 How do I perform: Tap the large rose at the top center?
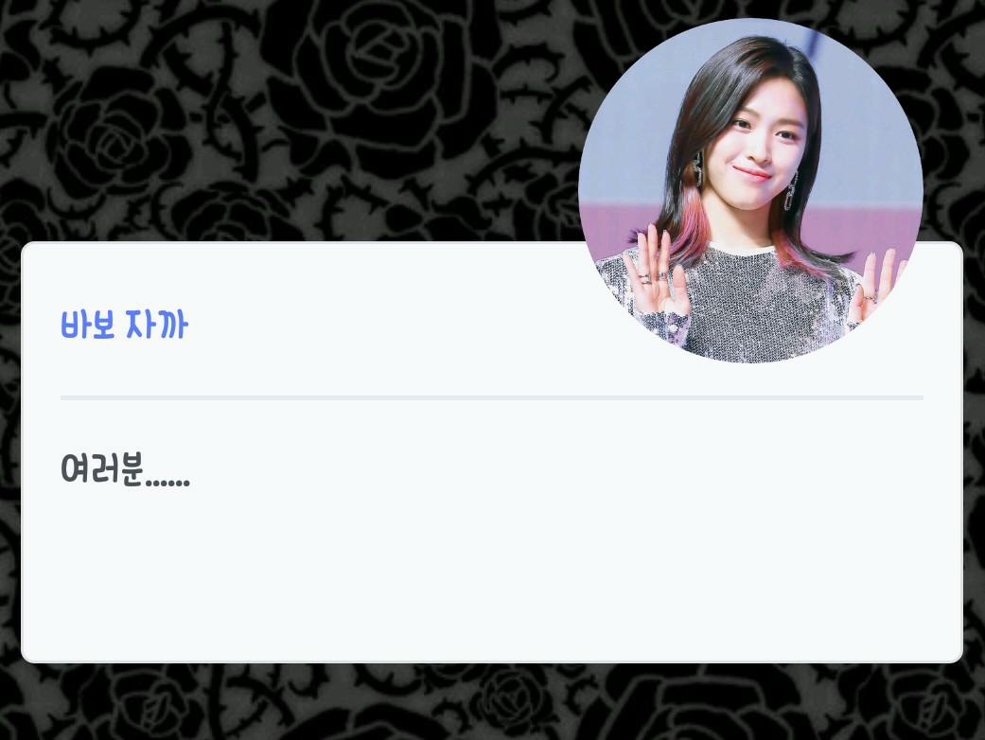[377, 69]
